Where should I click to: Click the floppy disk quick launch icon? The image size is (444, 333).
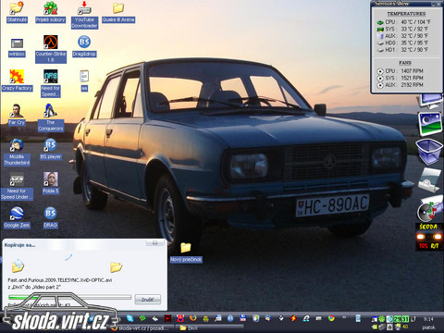(x=243, y=318)
